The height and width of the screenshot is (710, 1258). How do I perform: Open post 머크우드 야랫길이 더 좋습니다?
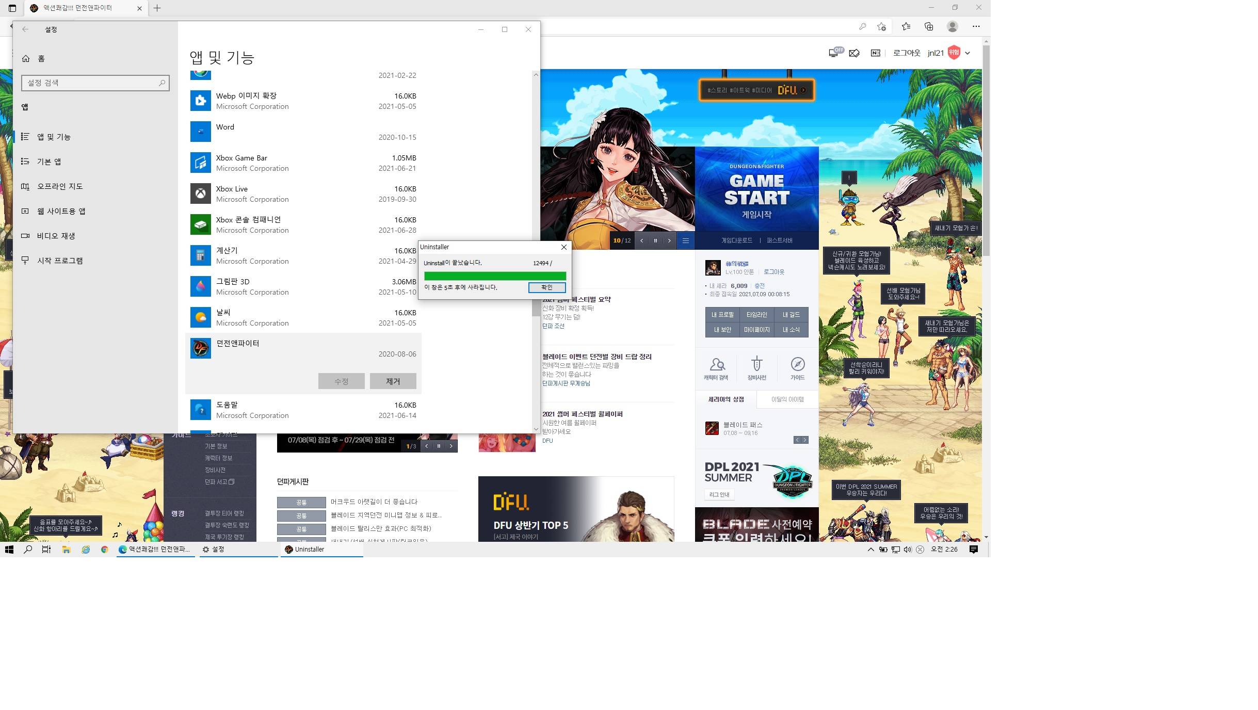pos(374,502)
